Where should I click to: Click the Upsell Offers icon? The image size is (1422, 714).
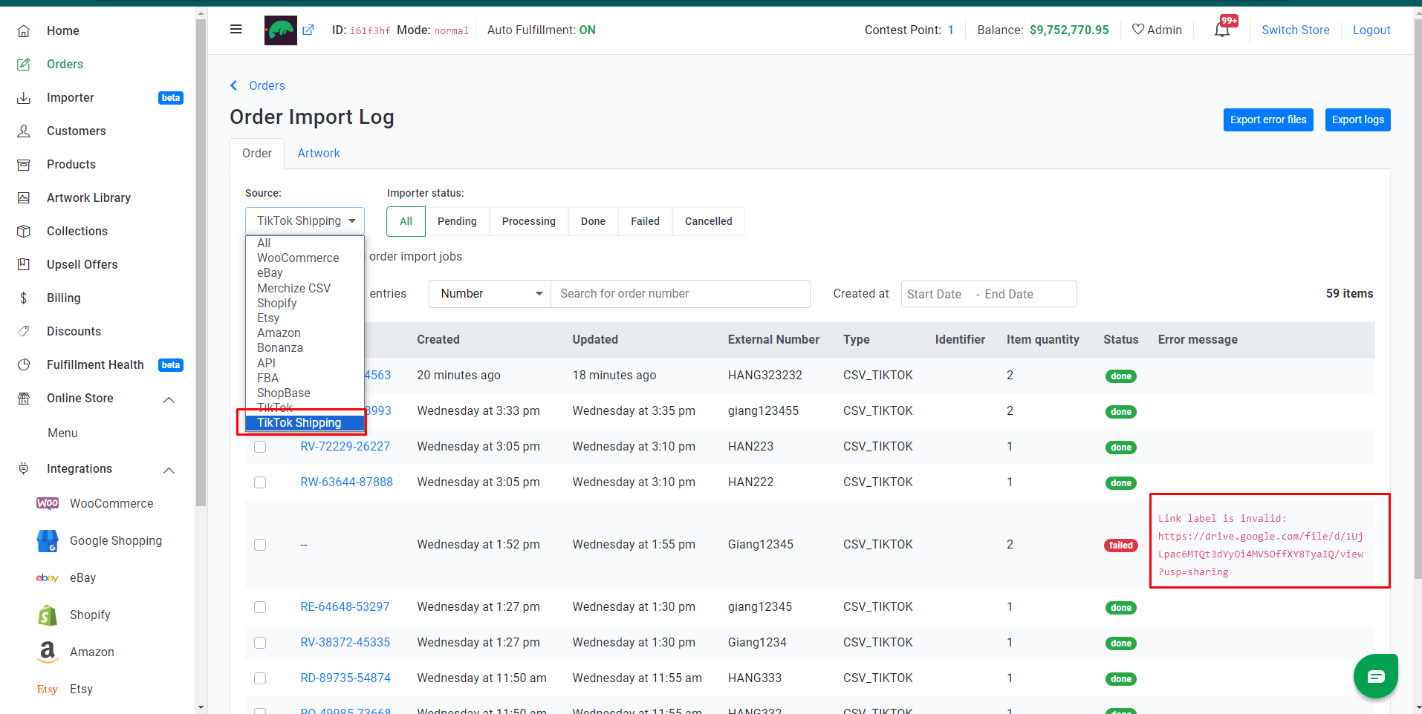pyautogui.click(x=24, y=265)
